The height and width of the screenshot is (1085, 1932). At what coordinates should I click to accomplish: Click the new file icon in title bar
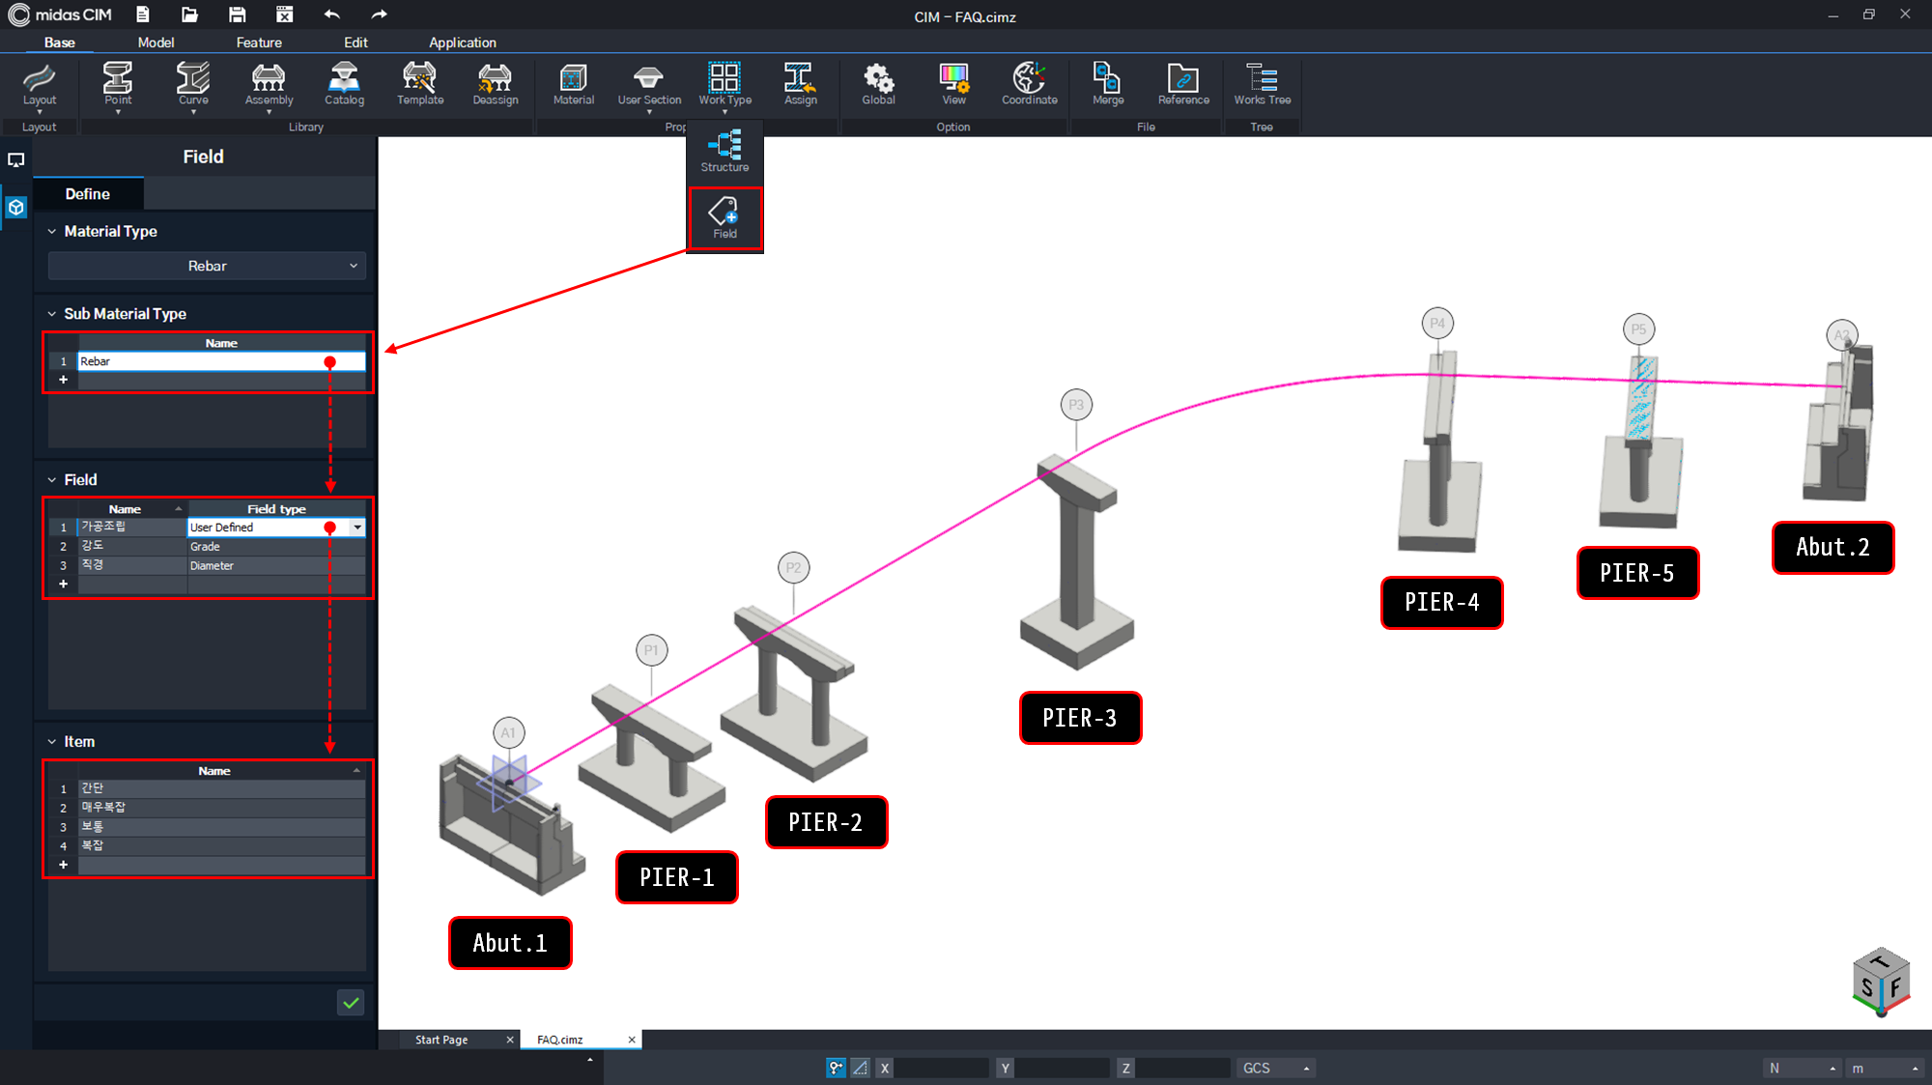pos(143,14)
